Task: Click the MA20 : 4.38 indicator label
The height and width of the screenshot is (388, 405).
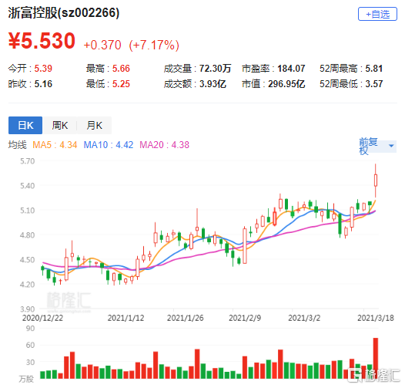Action: [164, 145]
